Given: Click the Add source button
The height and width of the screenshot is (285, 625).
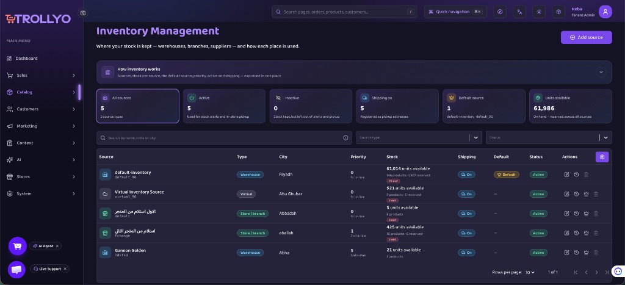Looking at the screenshot, I should point(587,37).
